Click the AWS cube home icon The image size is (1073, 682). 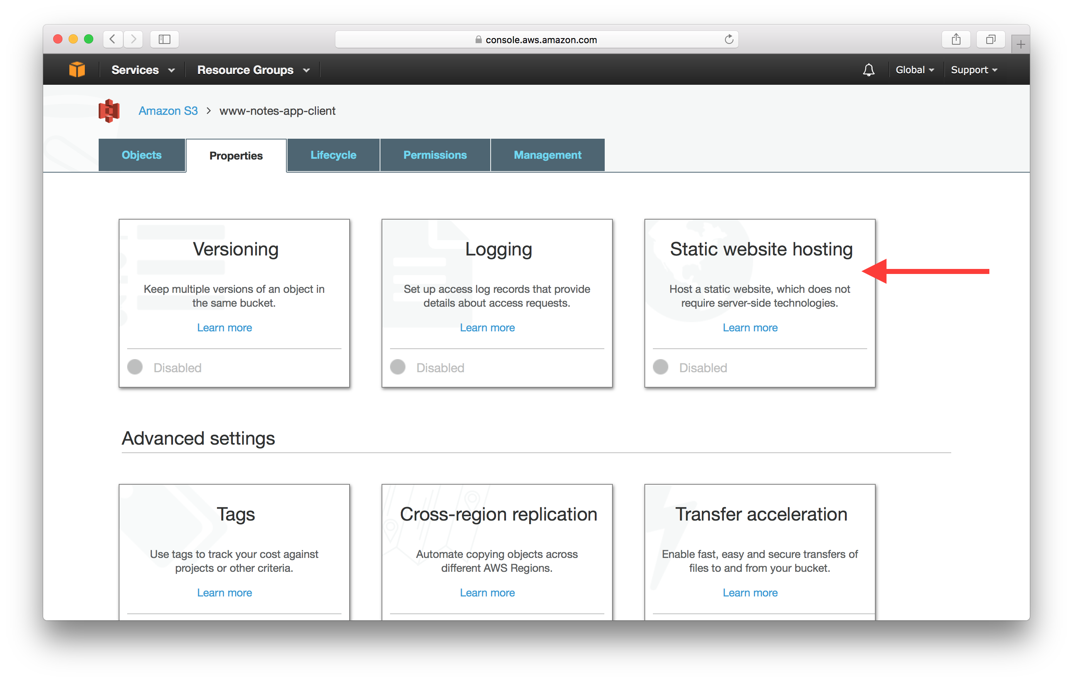(x=77, y=69)
